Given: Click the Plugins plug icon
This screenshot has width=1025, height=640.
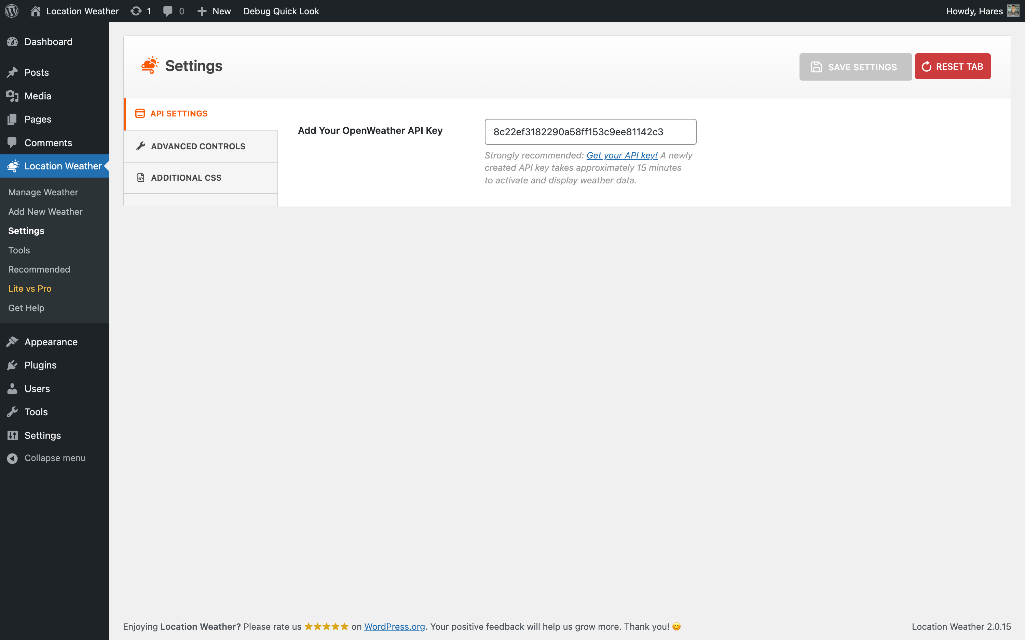Looking at the screenshot, I should coord(12,365).
